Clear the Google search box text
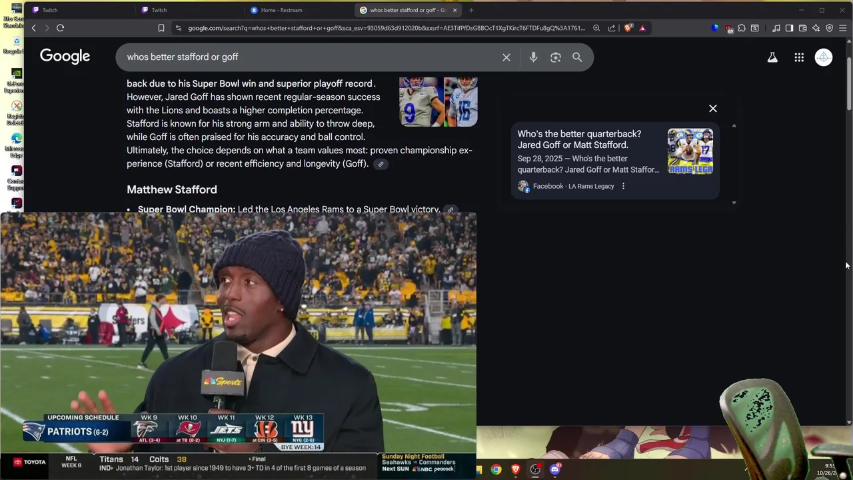The image size is (853, 480). click(x=506, y=57)
